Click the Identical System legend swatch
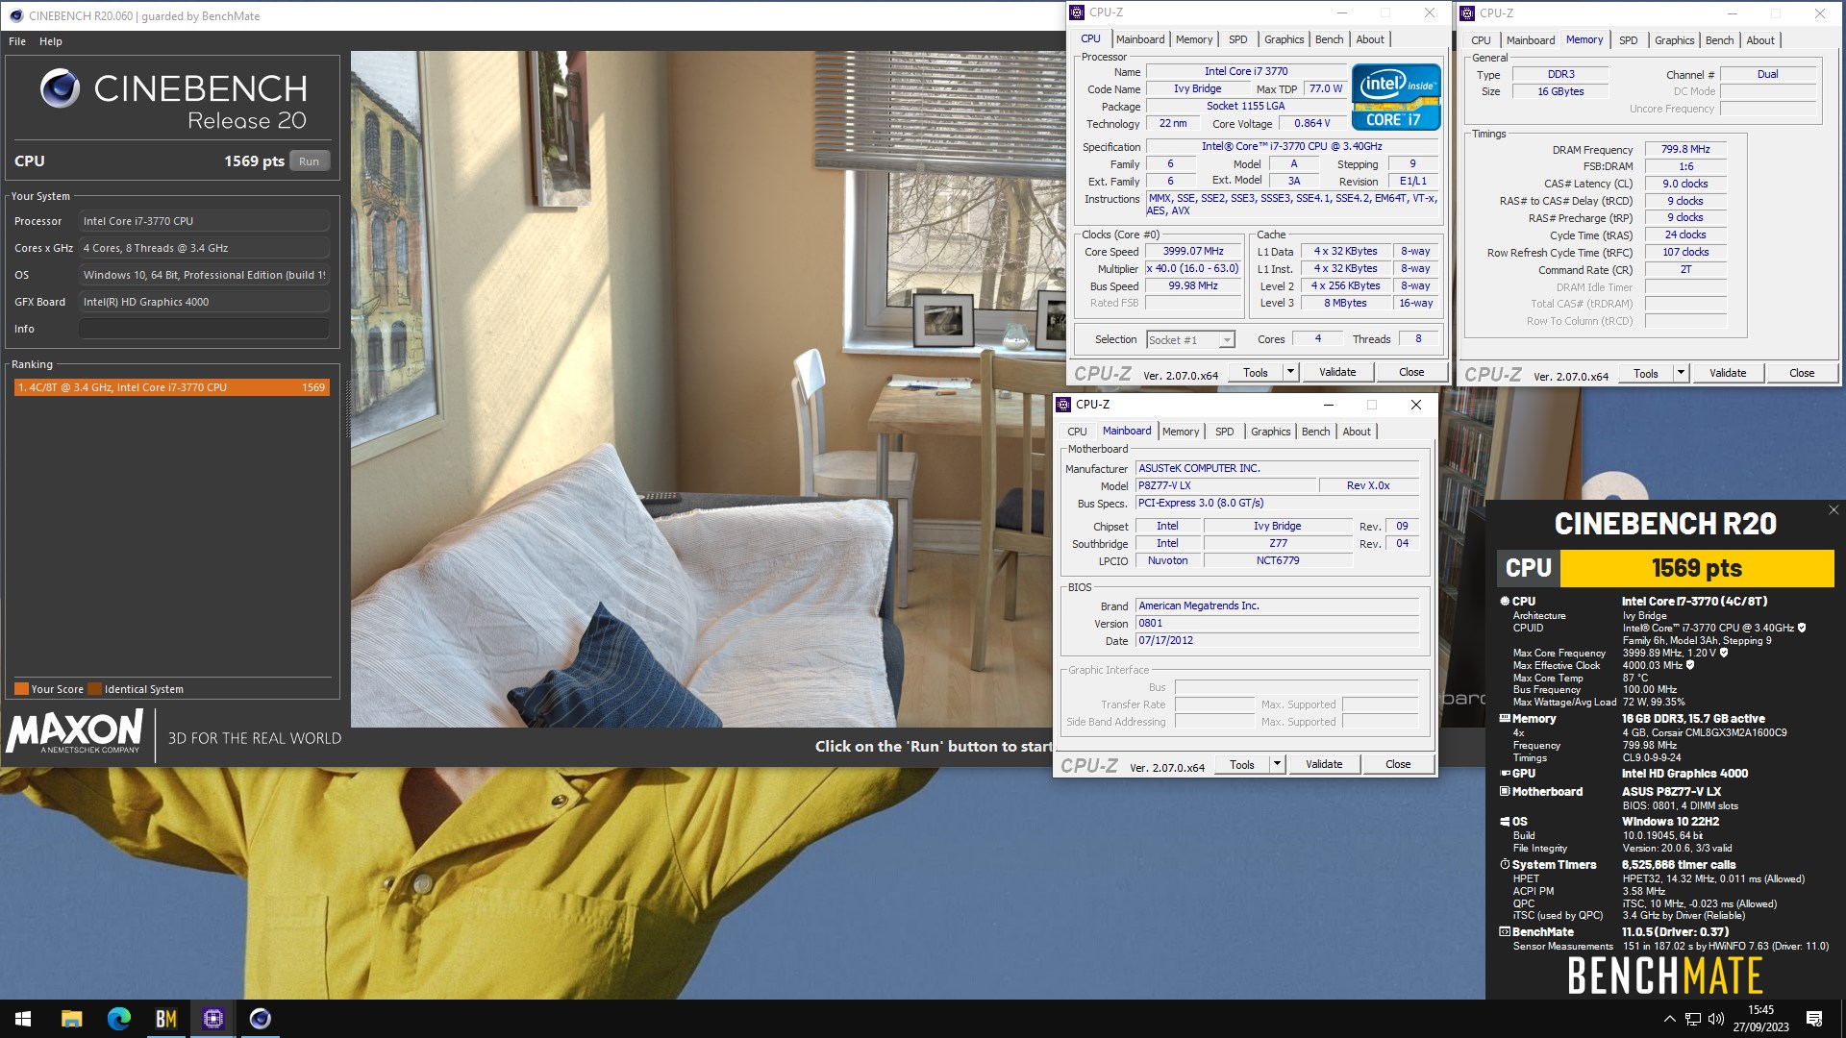This screenshot has width=1846, height=1038. pos(94,689)
